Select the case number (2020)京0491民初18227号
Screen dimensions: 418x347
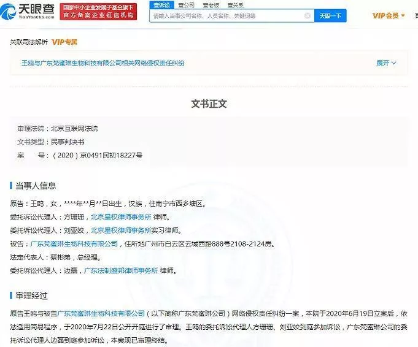coord(98,155)
